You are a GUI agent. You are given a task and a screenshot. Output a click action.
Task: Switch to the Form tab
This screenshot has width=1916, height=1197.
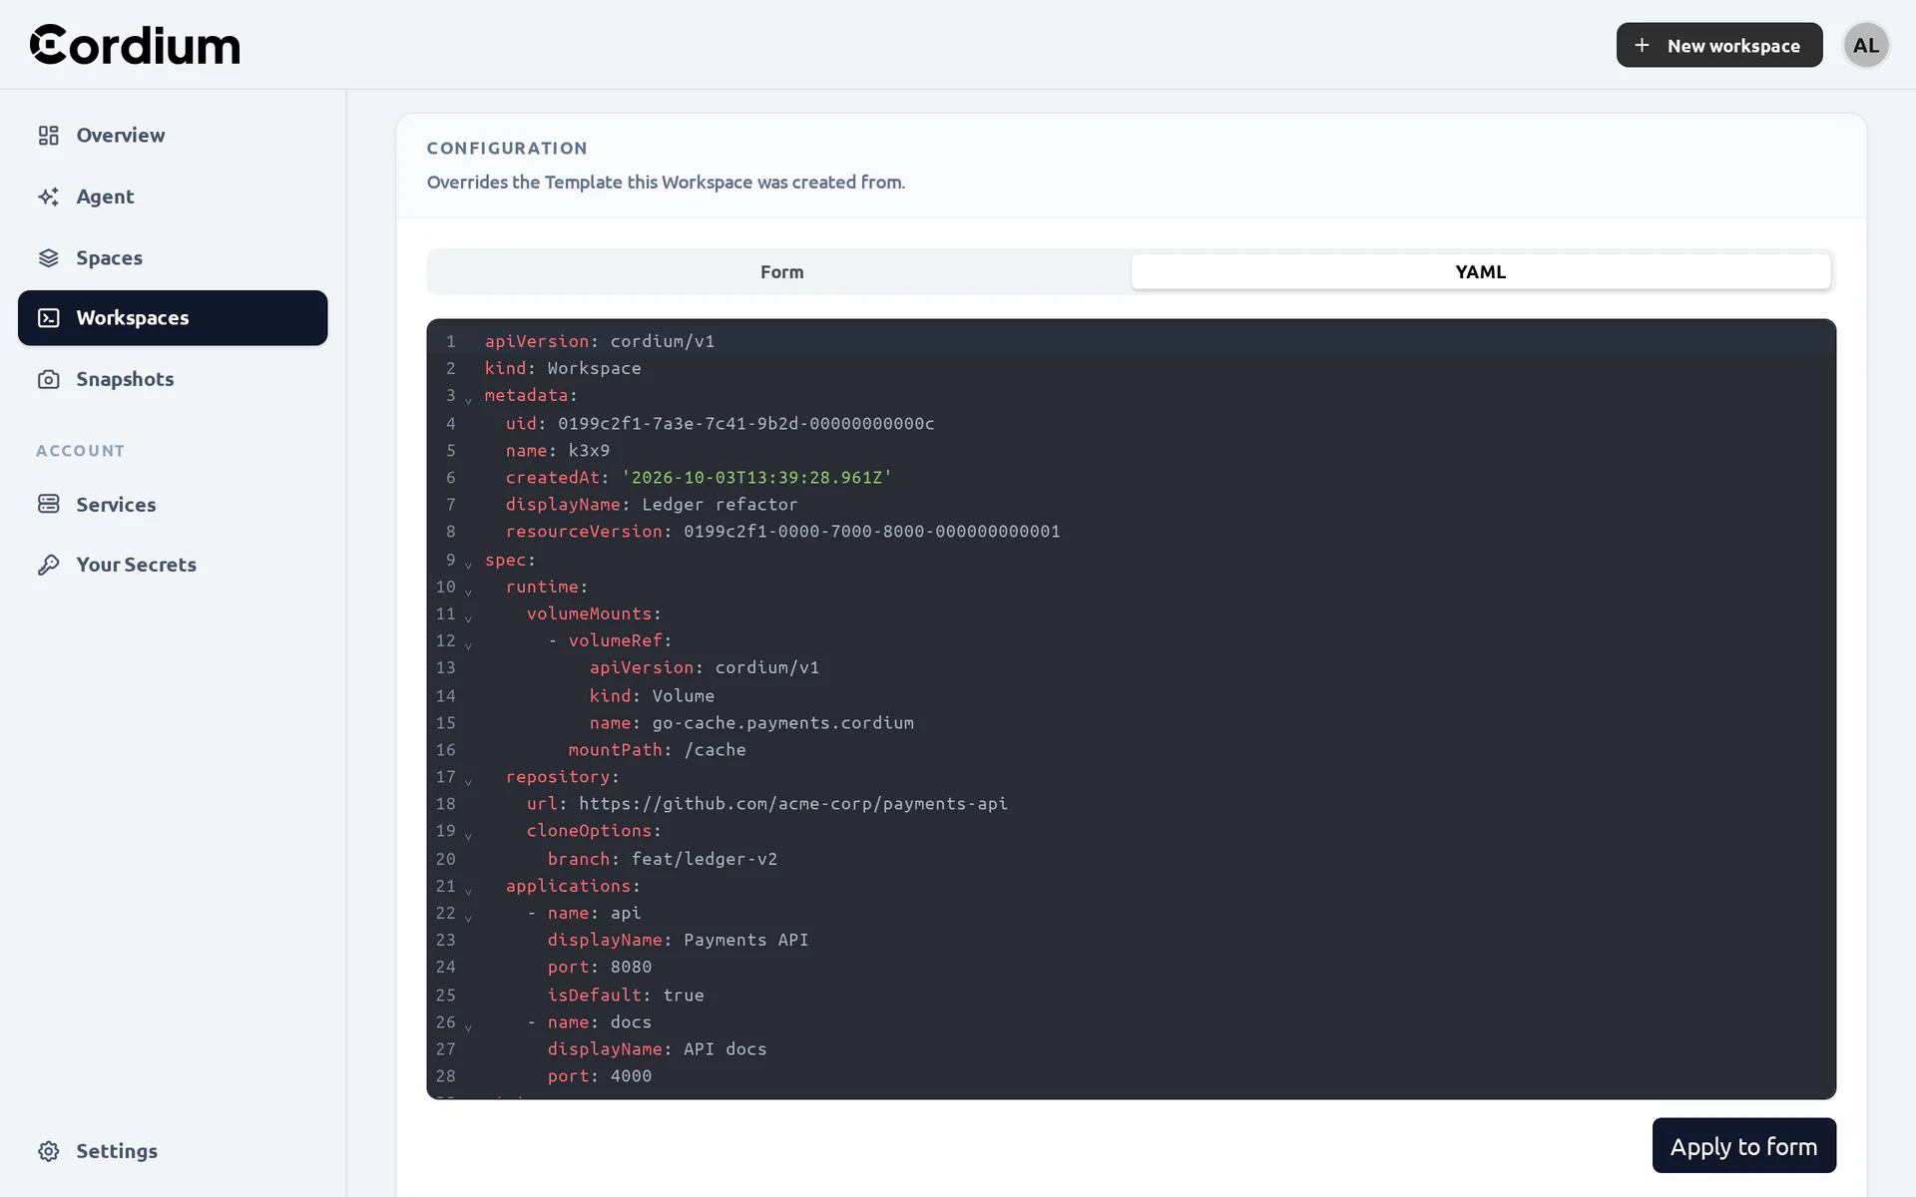coord(781,271)
